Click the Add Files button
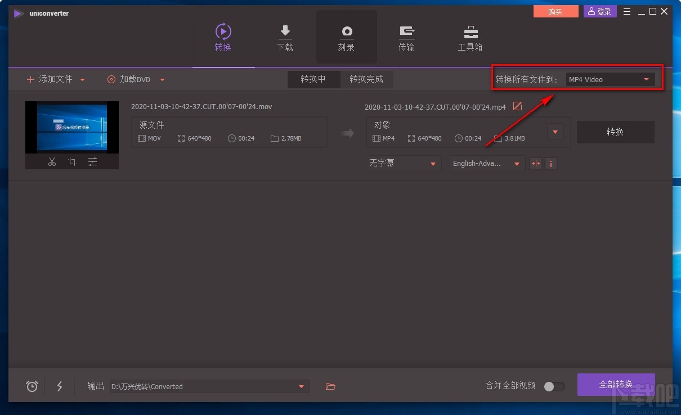Viewport: 681px width, 415px height. coord(50,79)
